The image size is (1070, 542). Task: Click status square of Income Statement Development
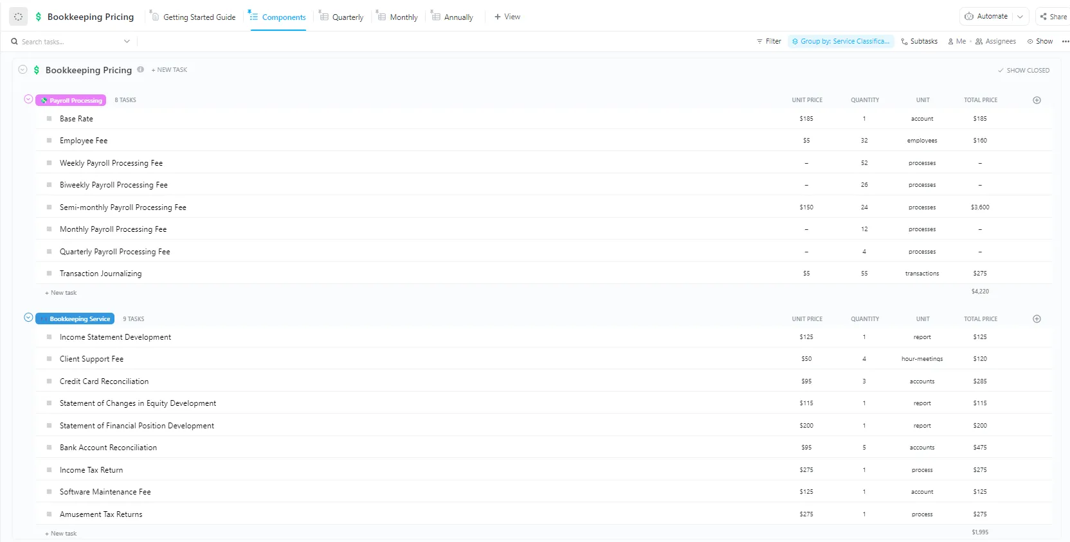coord(49,337)
